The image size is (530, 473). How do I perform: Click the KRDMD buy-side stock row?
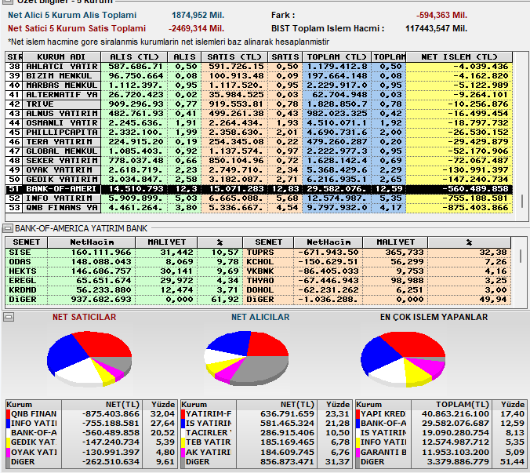coord(124,290)
